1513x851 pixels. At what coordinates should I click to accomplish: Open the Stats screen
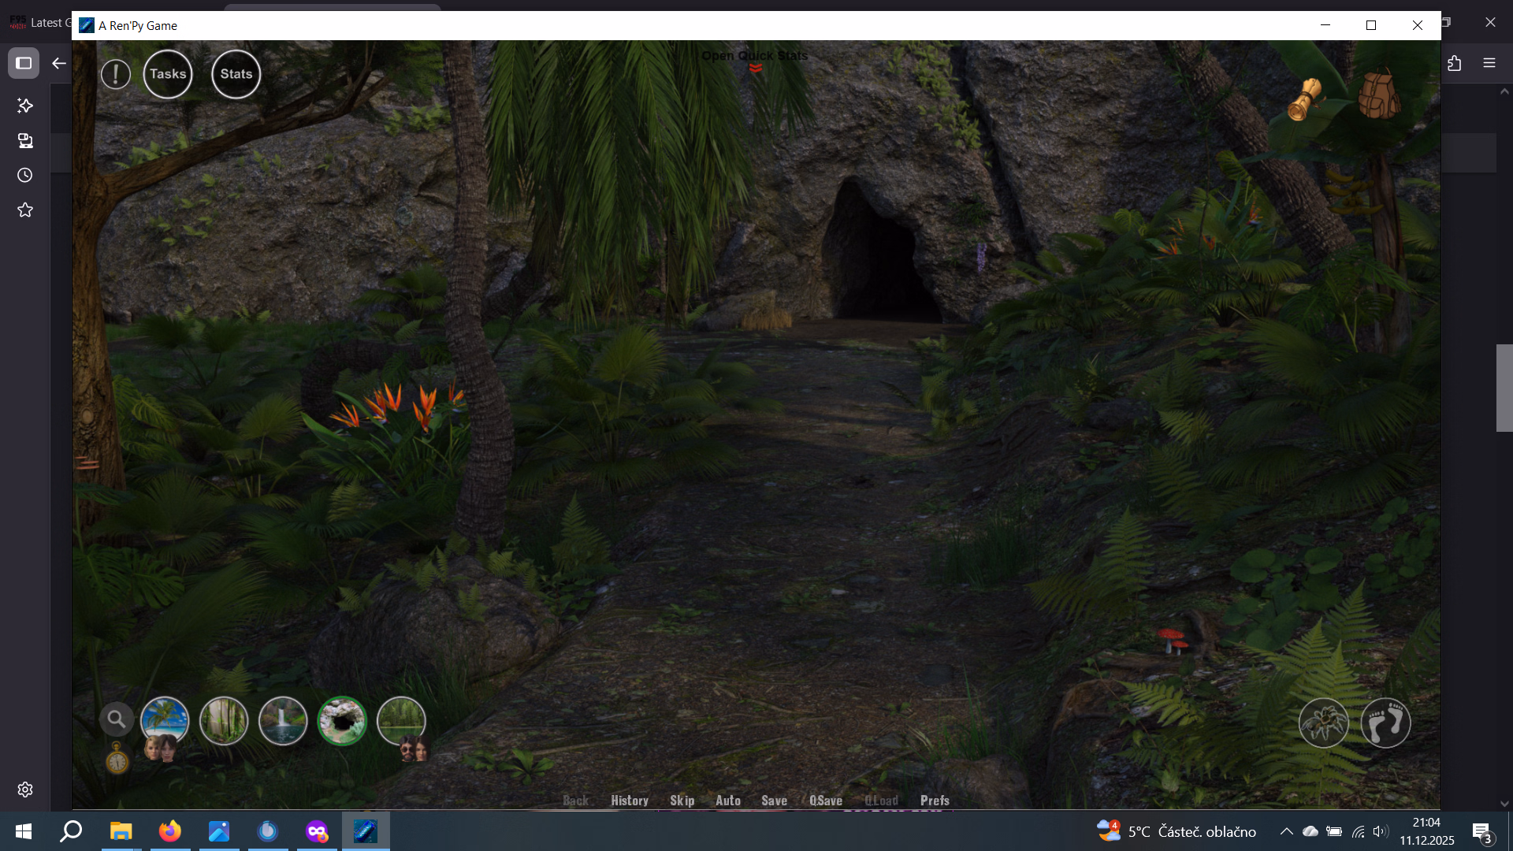point(236,74)
